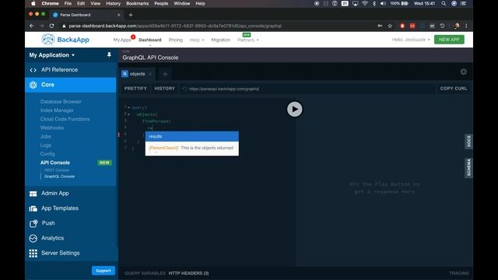Screen dimensions: 498x280
Task: Click the Server Settings grid icon
Action: click(33, 253)
